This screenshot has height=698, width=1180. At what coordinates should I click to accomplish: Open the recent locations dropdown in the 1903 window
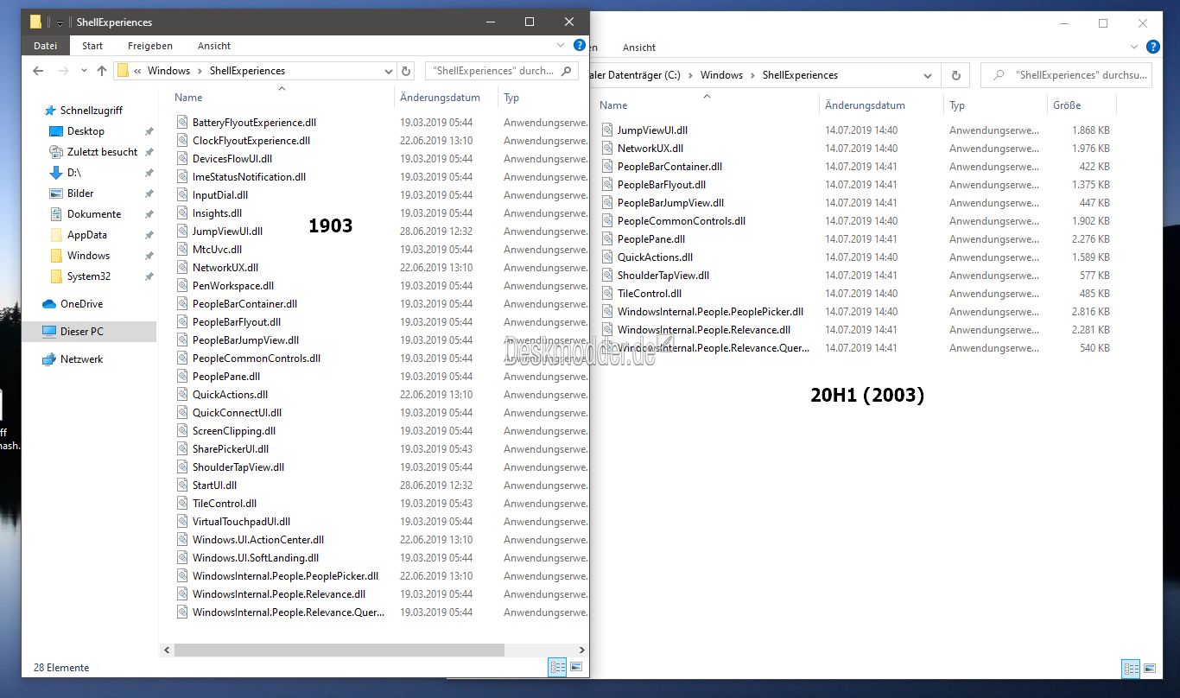tap(84, 71)
